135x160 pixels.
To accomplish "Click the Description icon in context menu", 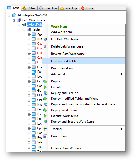I will 45,136.
